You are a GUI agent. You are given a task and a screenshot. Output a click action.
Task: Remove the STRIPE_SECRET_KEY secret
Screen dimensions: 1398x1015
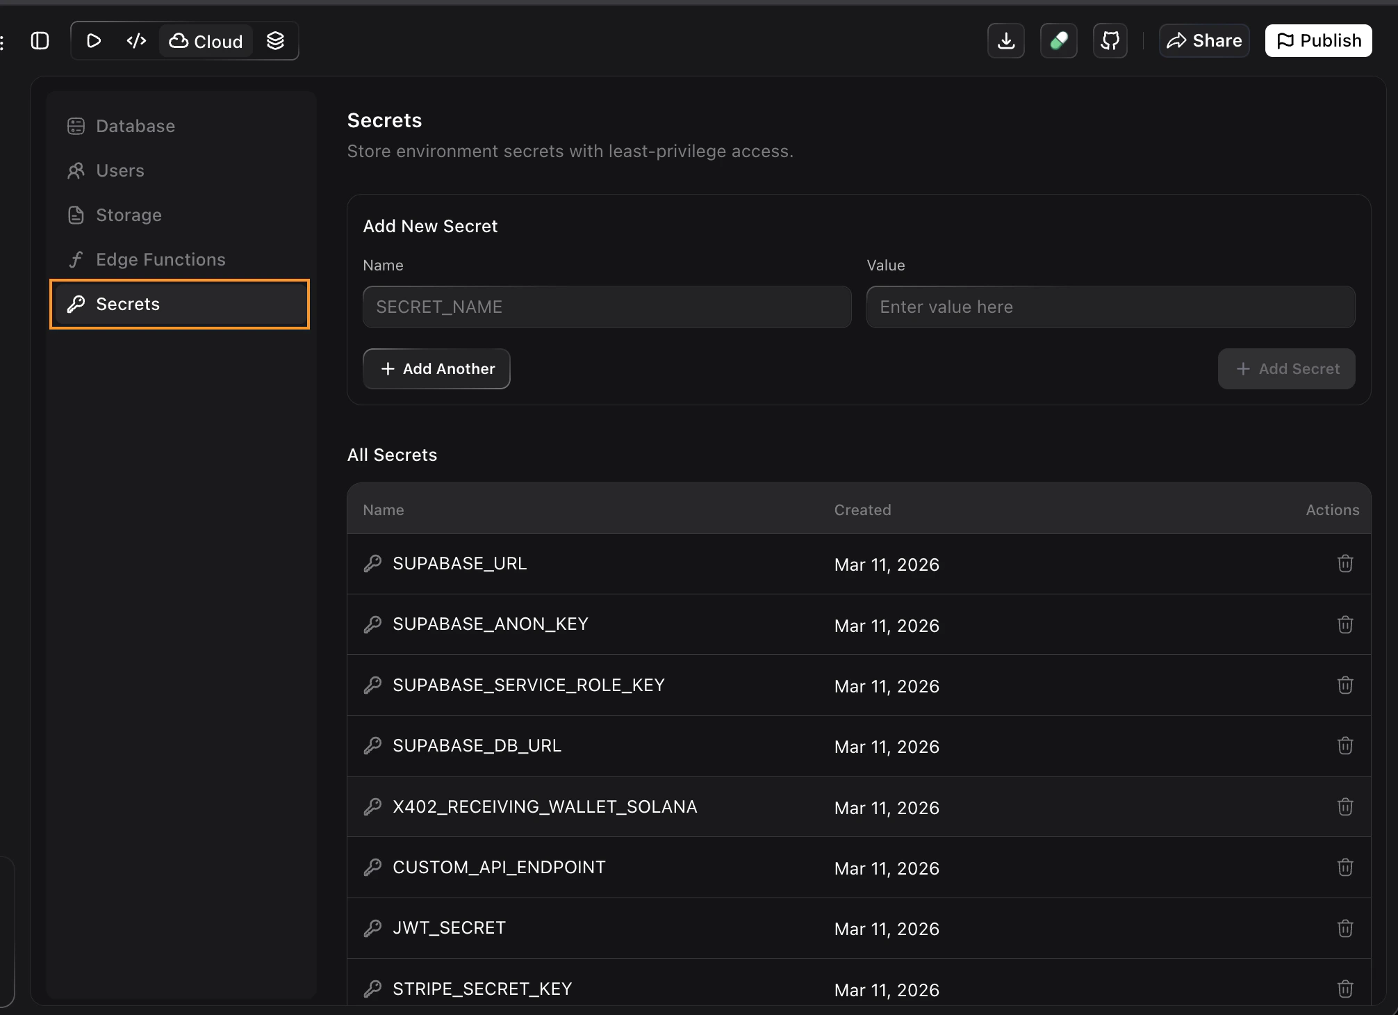(1345, 989)
